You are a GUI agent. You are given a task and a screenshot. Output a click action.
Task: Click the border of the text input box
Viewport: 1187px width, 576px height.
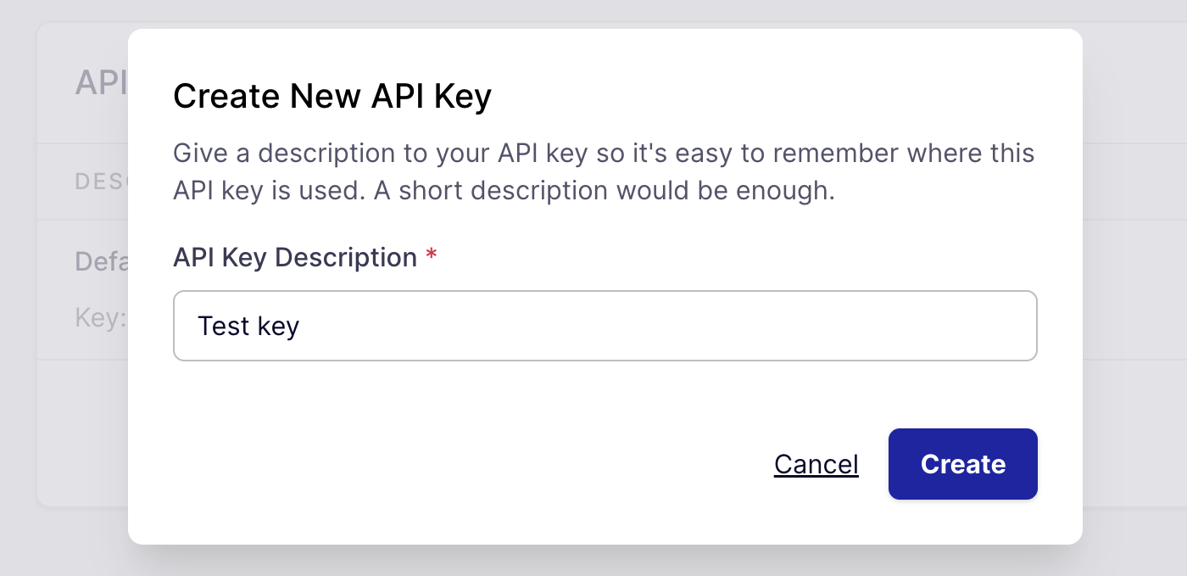pyautogui.click(x=605, y=291)
